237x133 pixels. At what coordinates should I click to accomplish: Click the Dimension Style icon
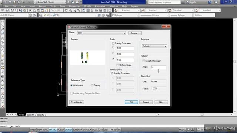pyautogui.click(x=143, y=10)
